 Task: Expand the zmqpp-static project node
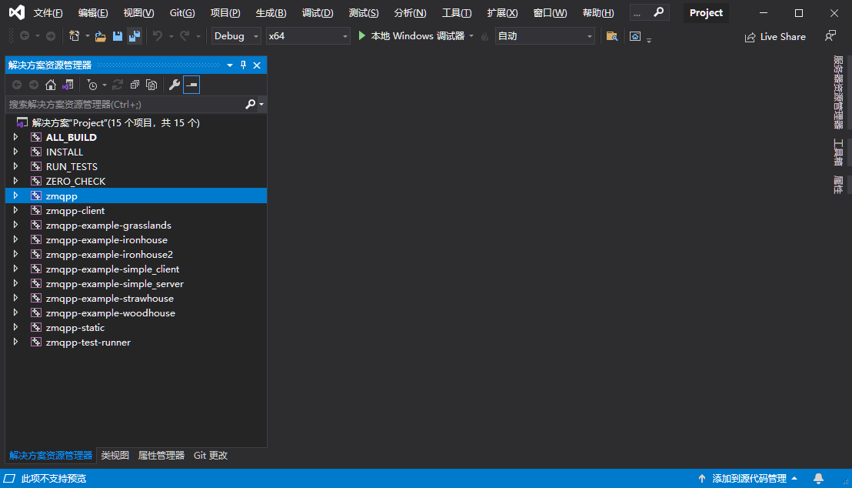pos(15,327)
